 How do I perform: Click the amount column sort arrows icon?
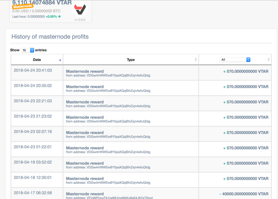point(268,59)
